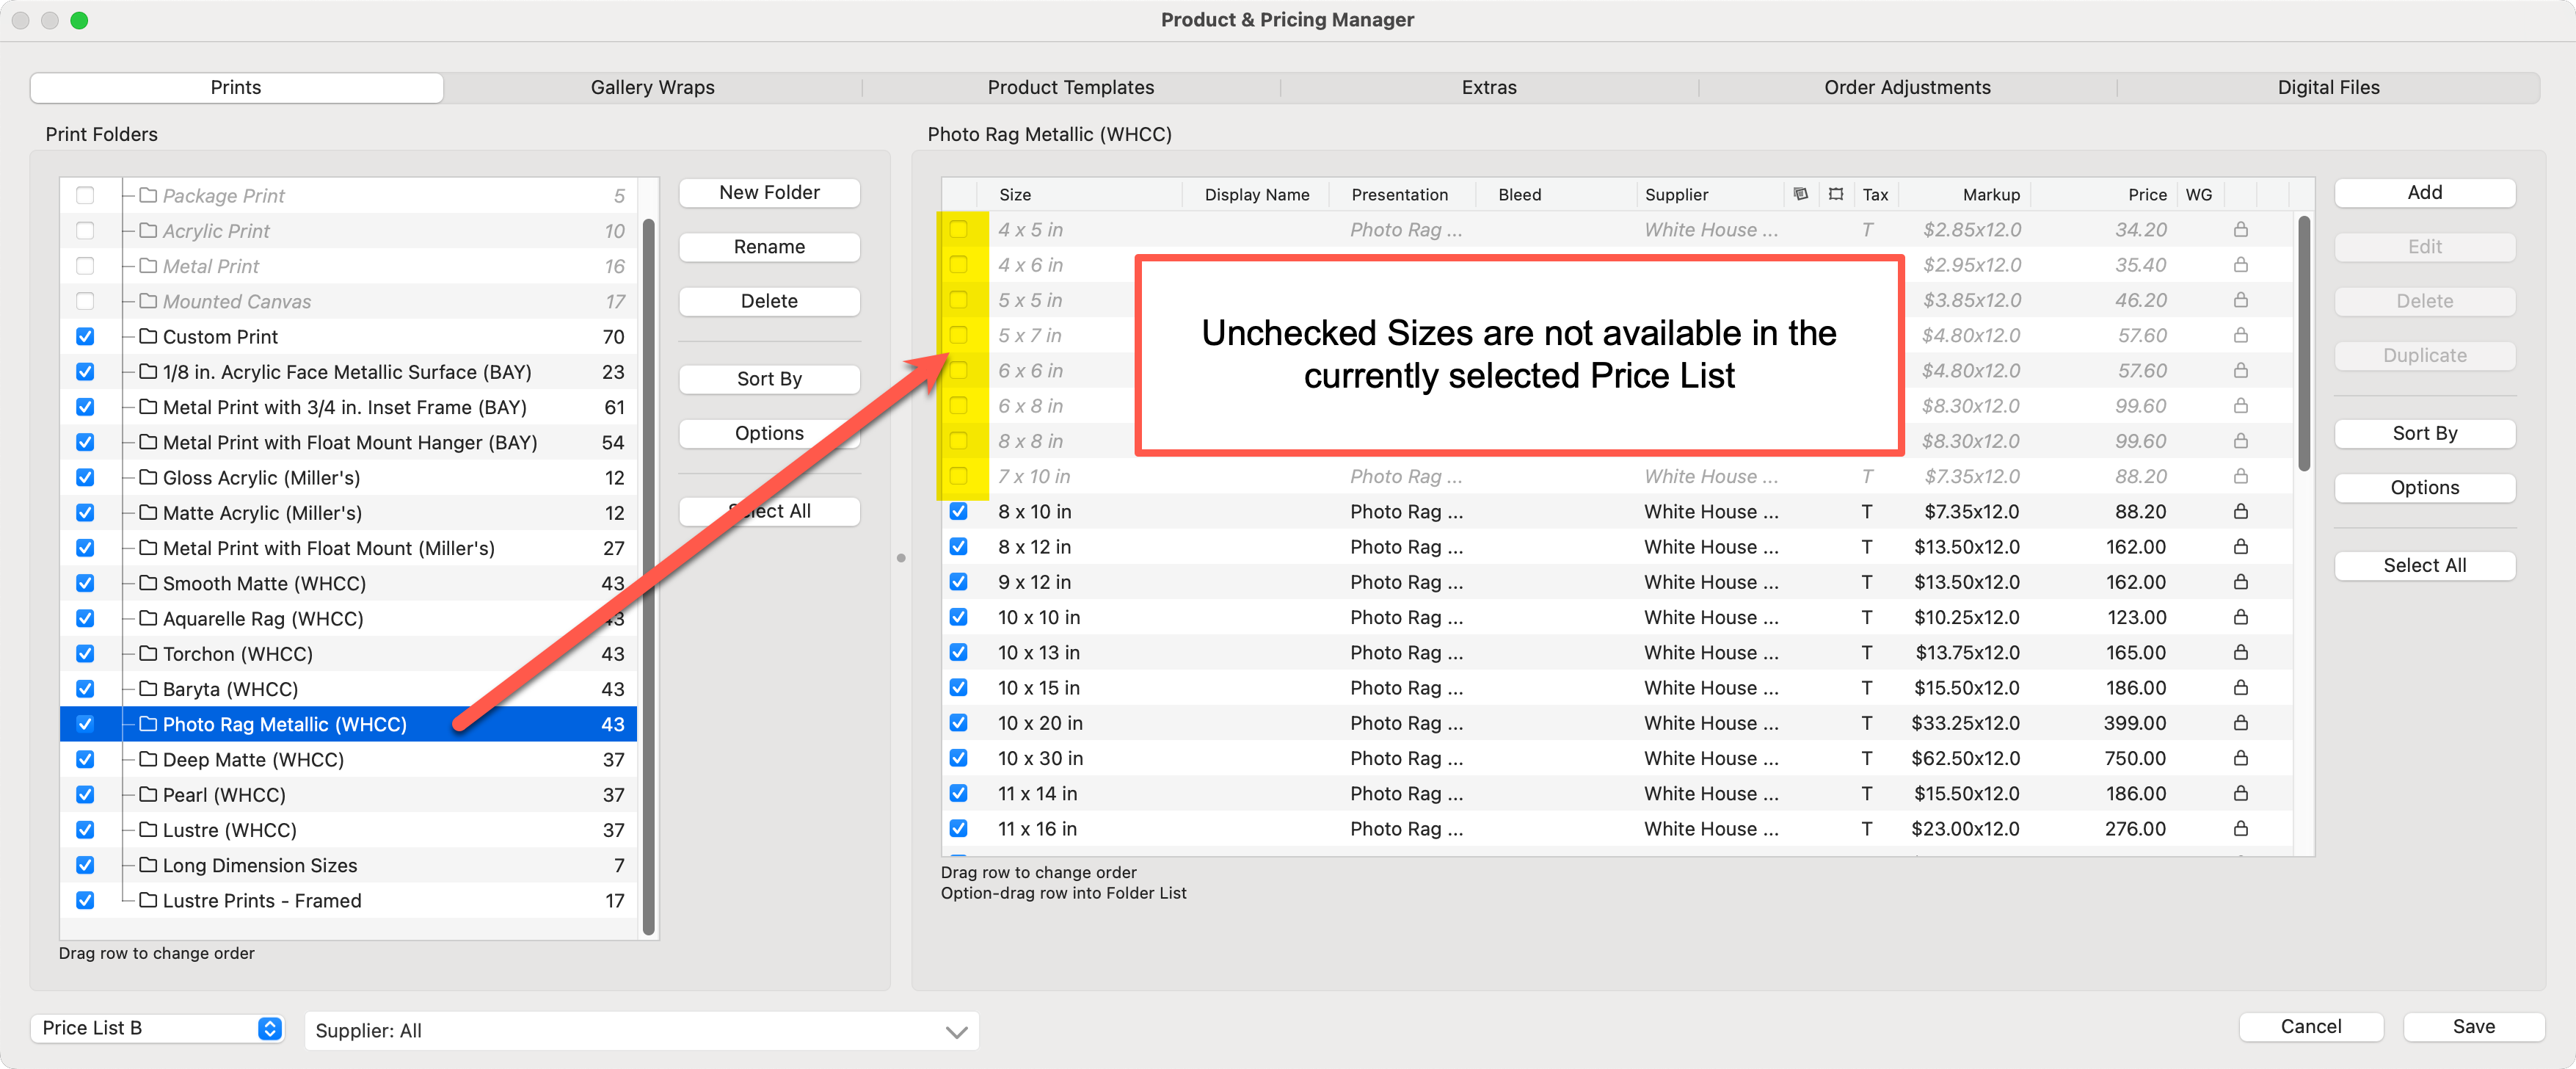Expand the Supplier: All dropdown
Viewport: 2576px width, 1069px height.
[640, 1030]
